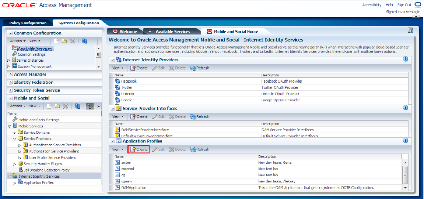Collapse the Mobile and Social panel
Screen dimensions: 424x199
11,98
